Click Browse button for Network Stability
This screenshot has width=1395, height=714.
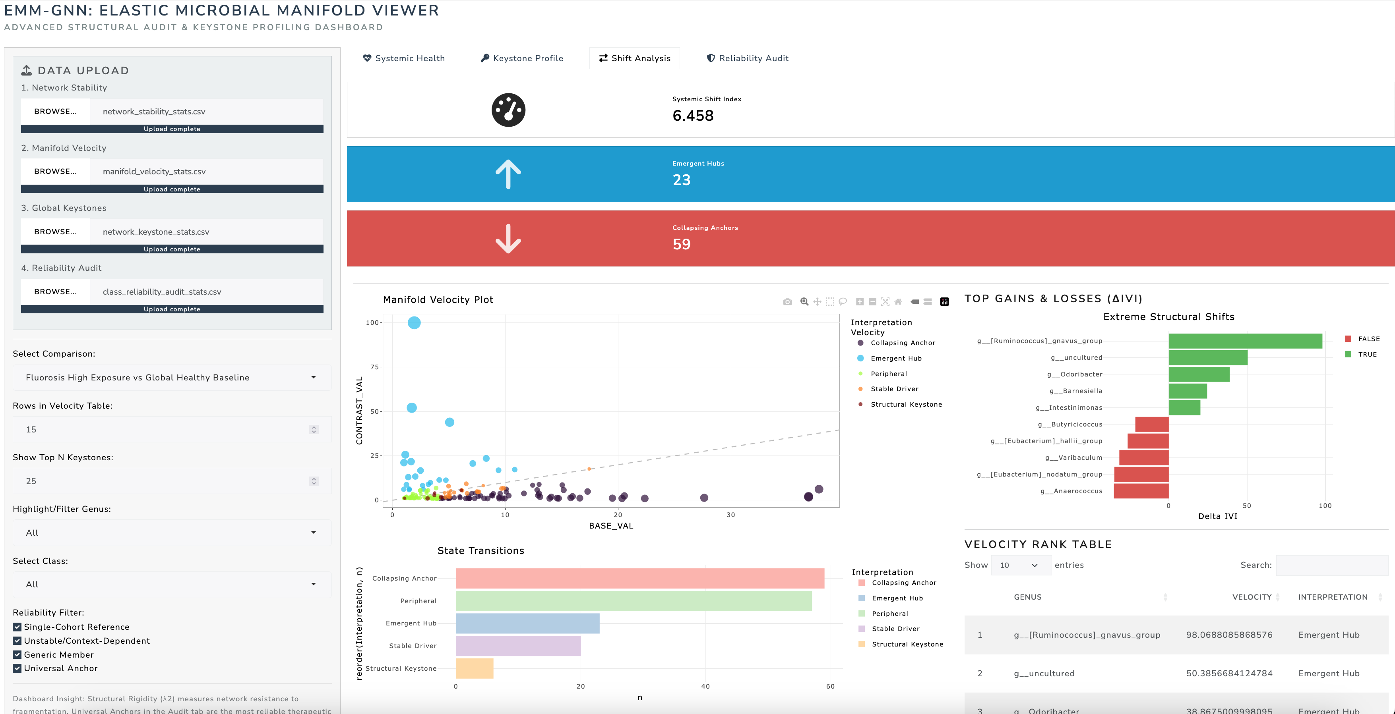click(55, 112)
